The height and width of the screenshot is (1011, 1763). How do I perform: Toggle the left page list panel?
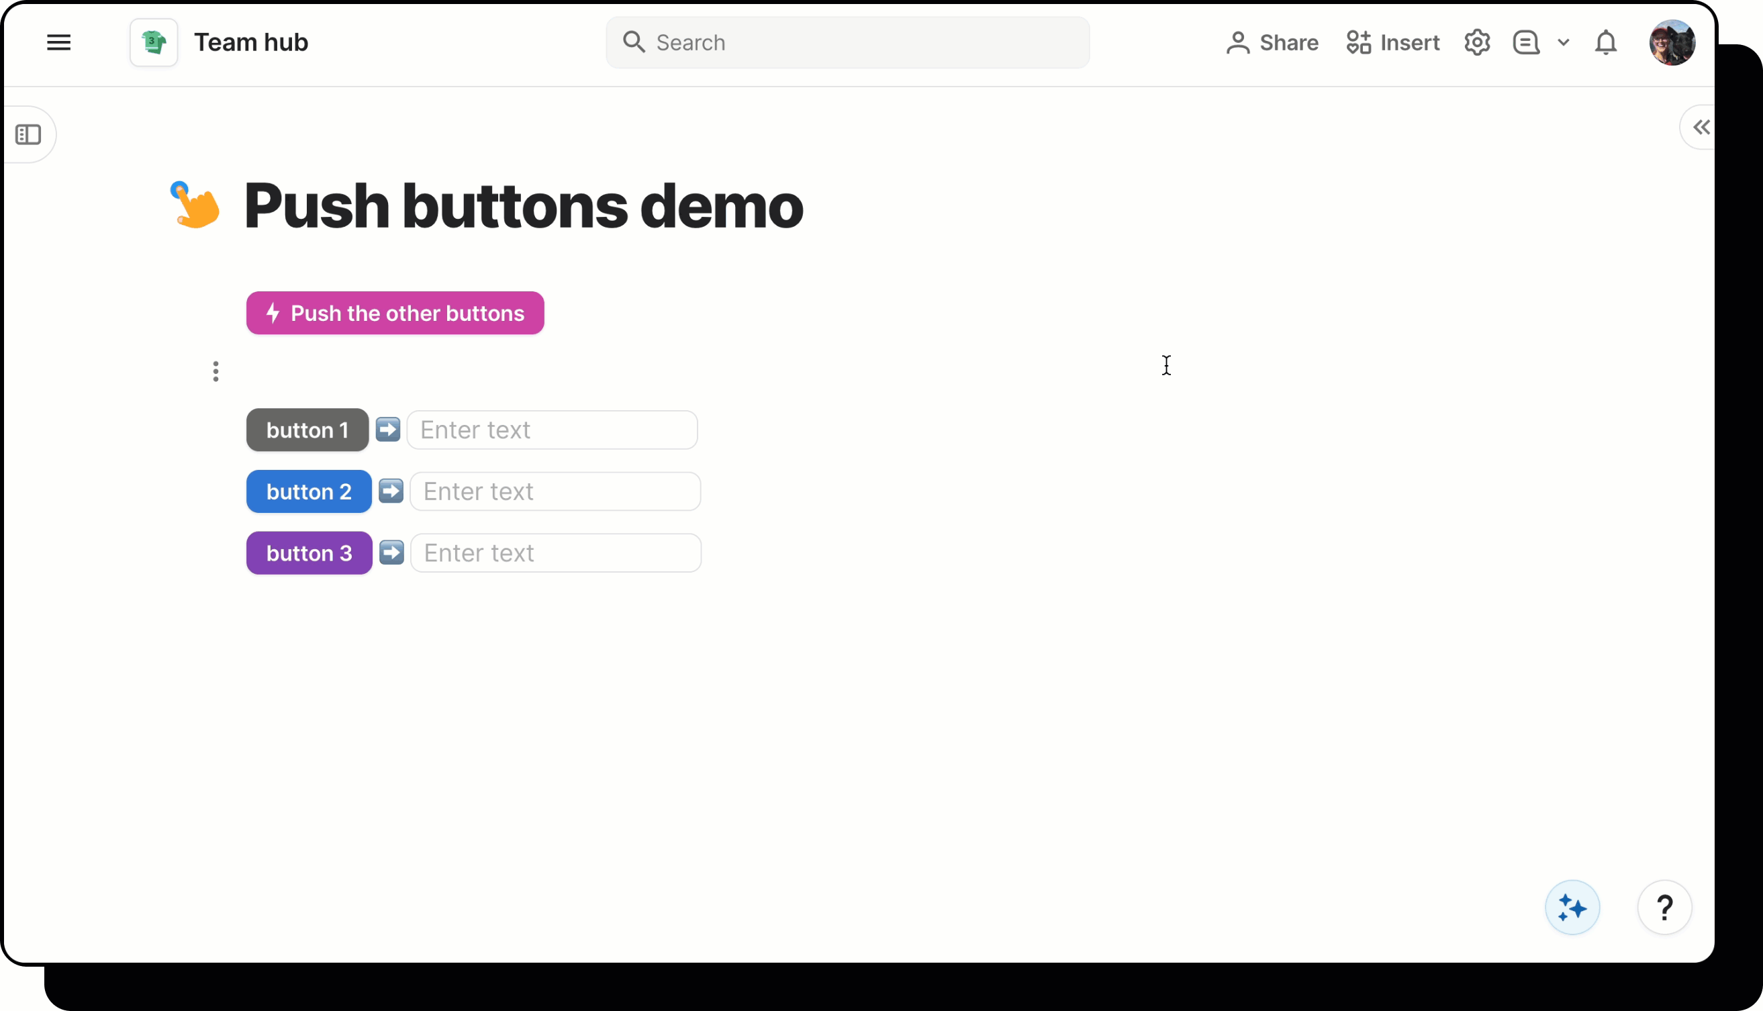coord(28,135)
